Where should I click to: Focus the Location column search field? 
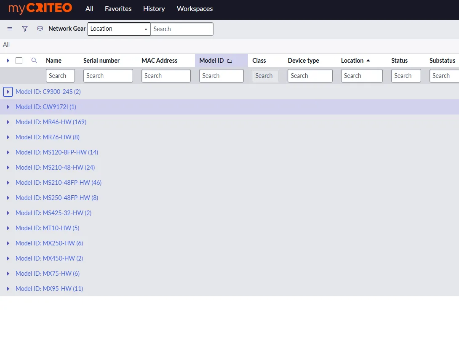coord(362,76)
